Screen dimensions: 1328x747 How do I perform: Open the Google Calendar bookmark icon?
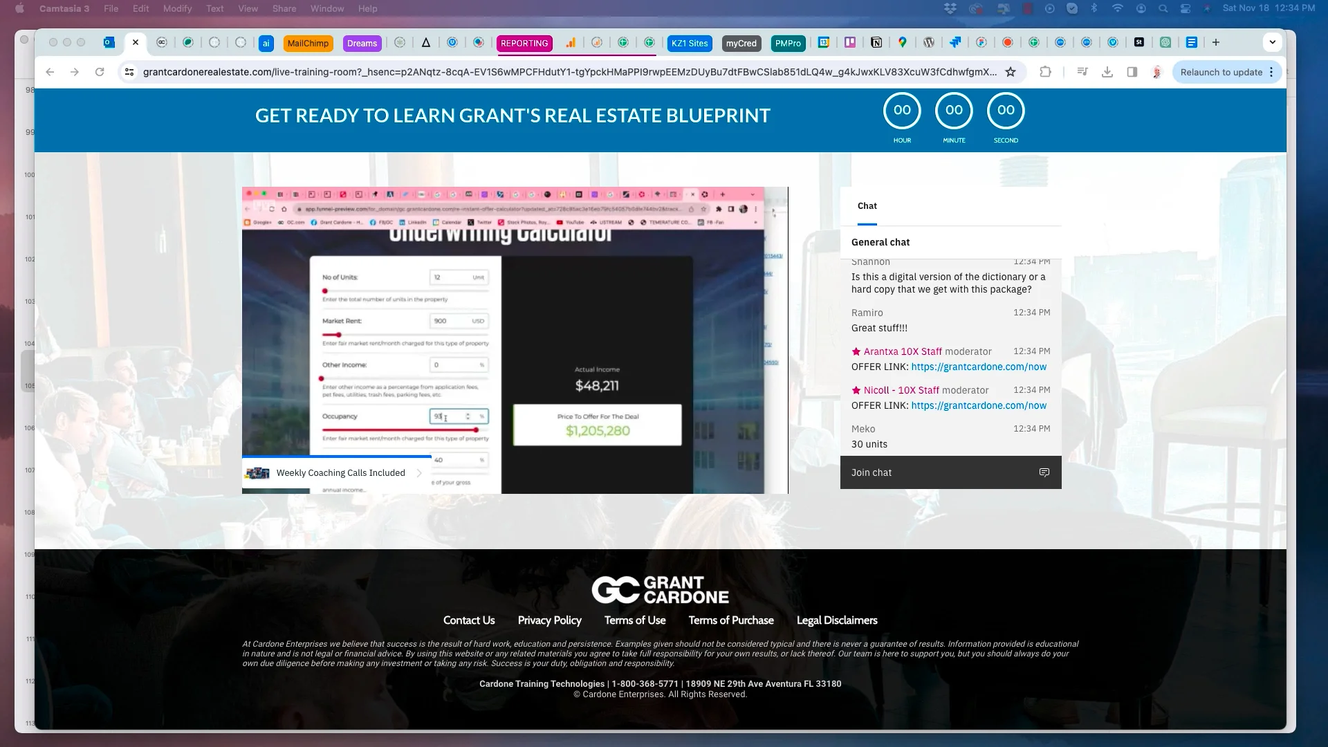[x=824, y=43]
